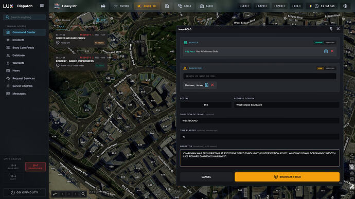Viewport: 355px width, 199px height.
Task: Open News from the sidebar
Action: pos(25,70)
